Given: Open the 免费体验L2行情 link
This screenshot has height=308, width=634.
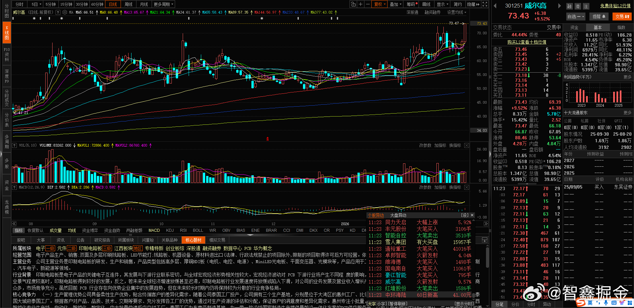Looking at the screenshot, I should coord(615,6).
